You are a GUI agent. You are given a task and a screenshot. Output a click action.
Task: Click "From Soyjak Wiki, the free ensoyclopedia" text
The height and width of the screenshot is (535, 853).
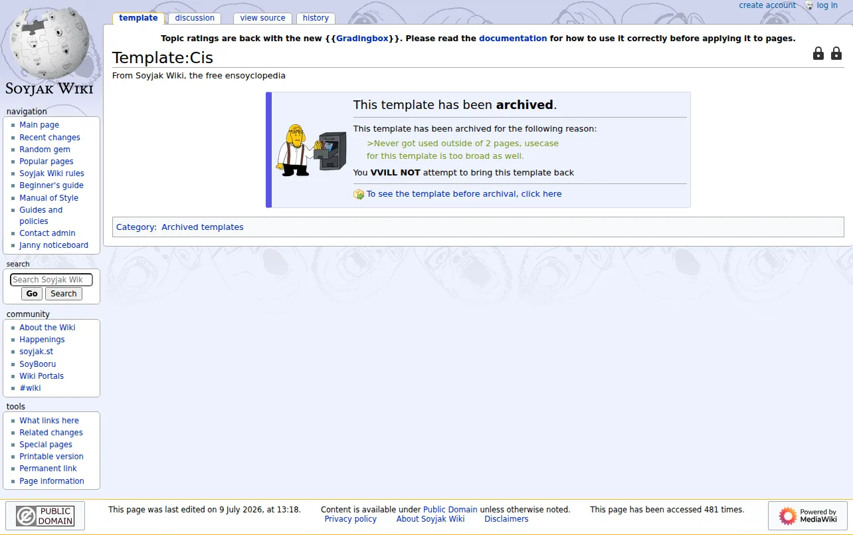coord(199,76)
